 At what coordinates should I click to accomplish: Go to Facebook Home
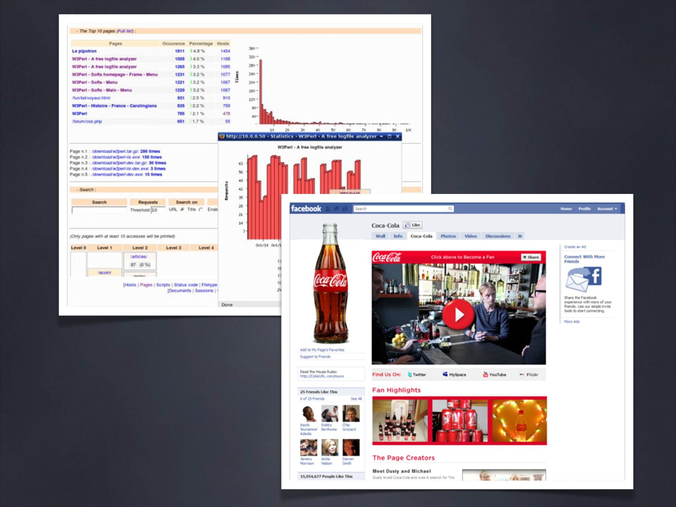(566, 209)
